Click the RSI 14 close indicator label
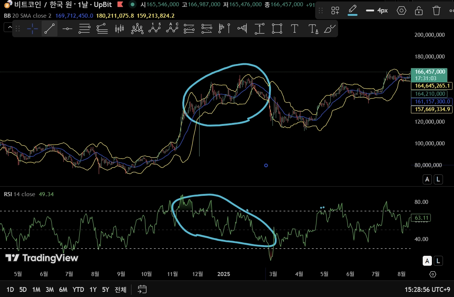Screen dimensions: 454x297 pos(20,194)
